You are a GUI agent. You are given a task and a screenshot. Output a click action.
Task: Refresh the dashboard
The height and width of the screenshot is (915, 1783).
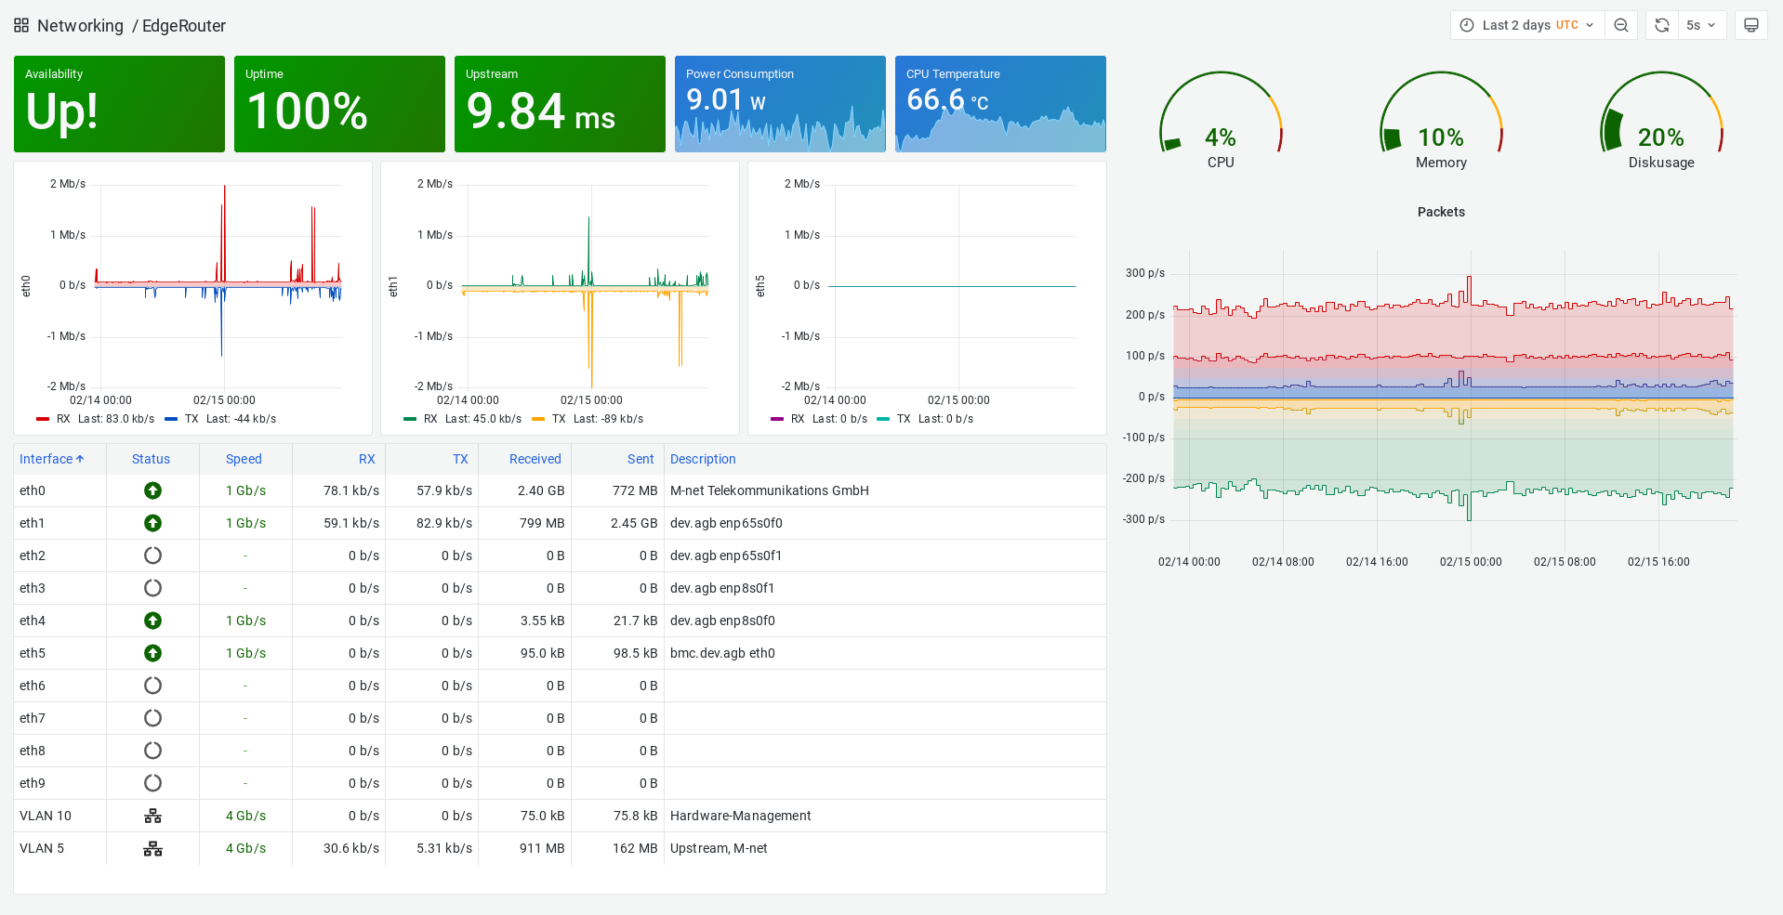(x=1662, y=25)
